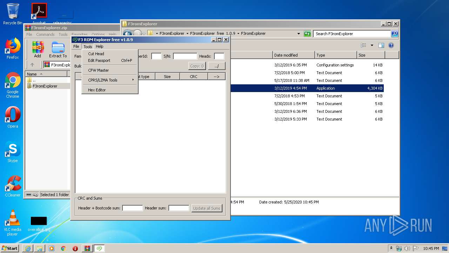449x253 pixels.
Task: Open Windows Media Player from taskbar
Action: click(52, 248)
